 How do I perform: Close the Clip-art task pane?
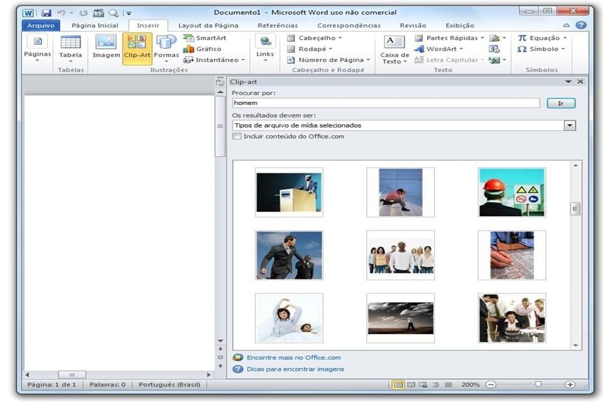[x=580, y=82]
